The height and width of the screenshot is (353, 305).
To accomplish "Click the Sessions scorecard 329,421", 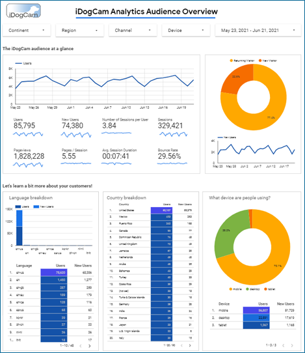I will point(170,126).
